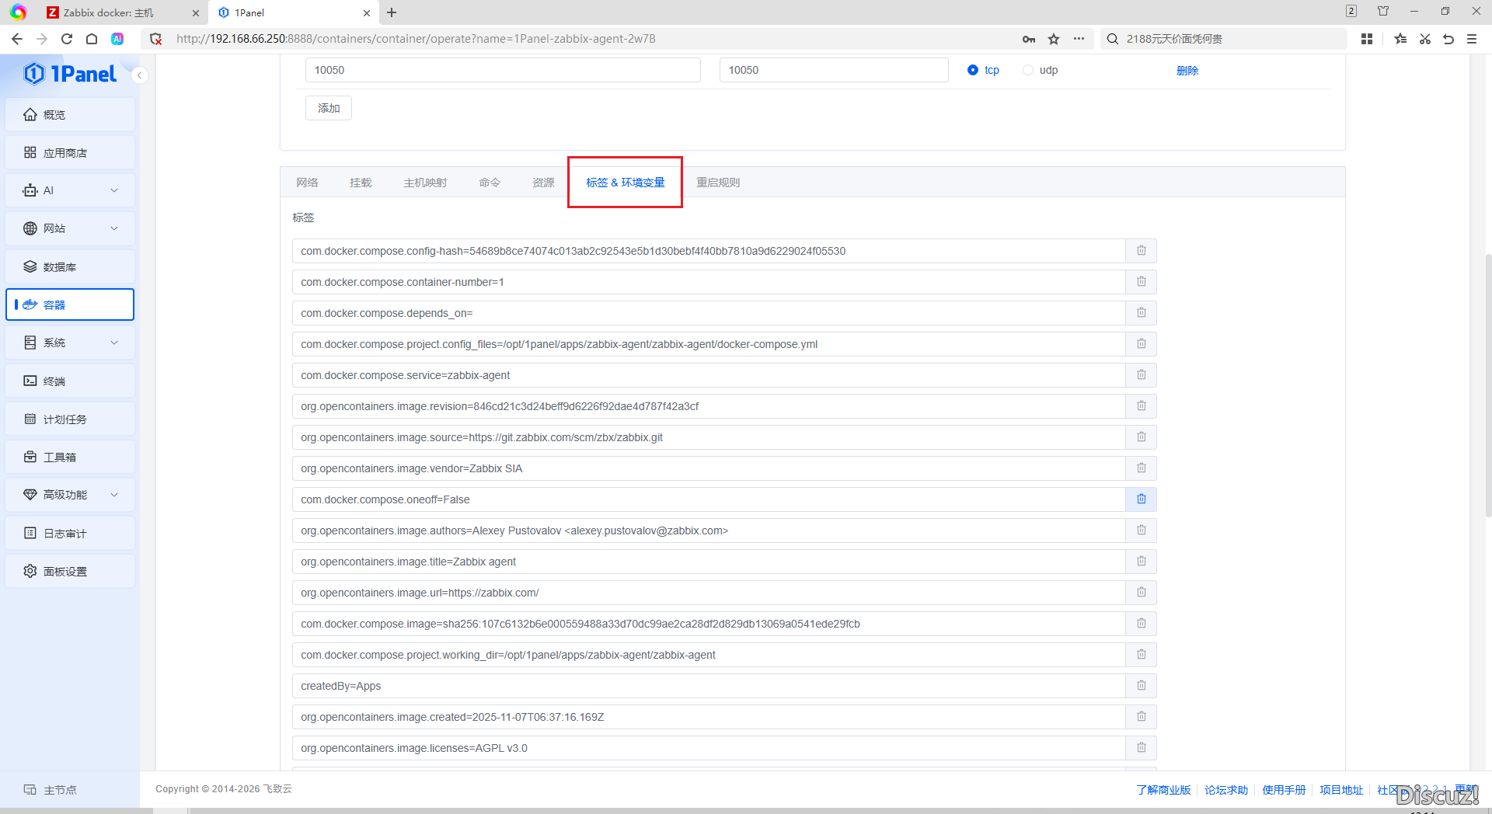The width and height of the screenshot is (1492, 814).
Task: Edit the 10050 port field beside tcp
Action: coord(834,70)
